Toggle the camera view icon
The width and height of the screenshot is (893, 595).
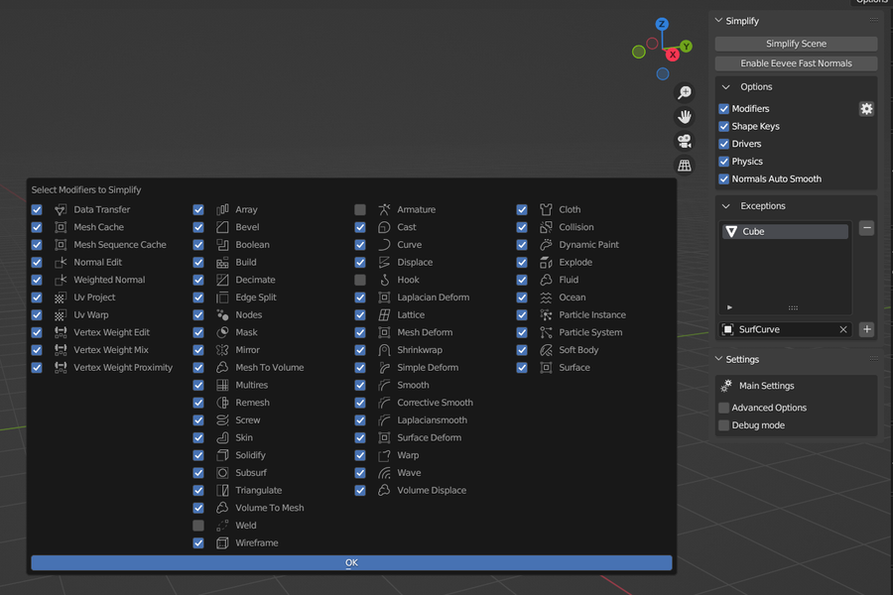[x=685, y=141]
